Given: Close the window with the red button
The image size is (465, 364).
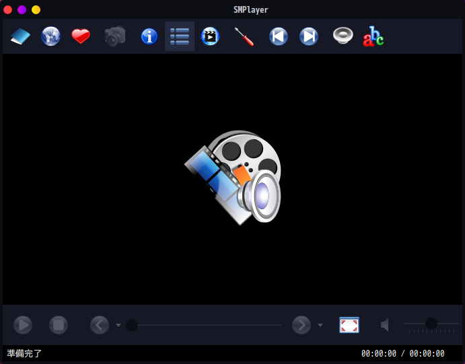Looking at the screenshot, I should tap(7, 10).
